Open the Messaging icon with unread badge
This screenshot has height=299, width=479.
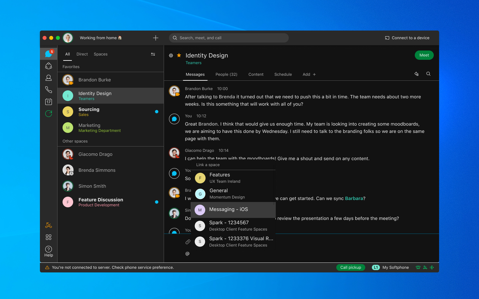(x=49, y=53)
